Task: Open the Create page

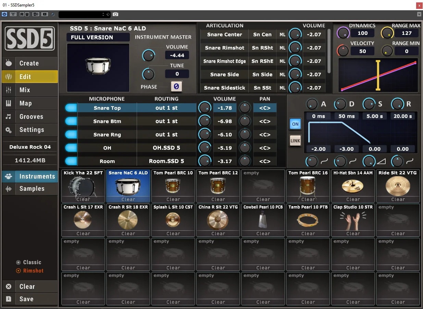Action: (30, 63)
